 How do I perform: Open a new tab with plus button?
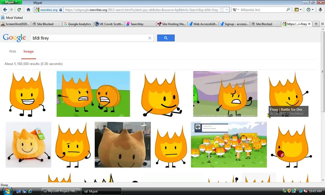tap(316, 24)
